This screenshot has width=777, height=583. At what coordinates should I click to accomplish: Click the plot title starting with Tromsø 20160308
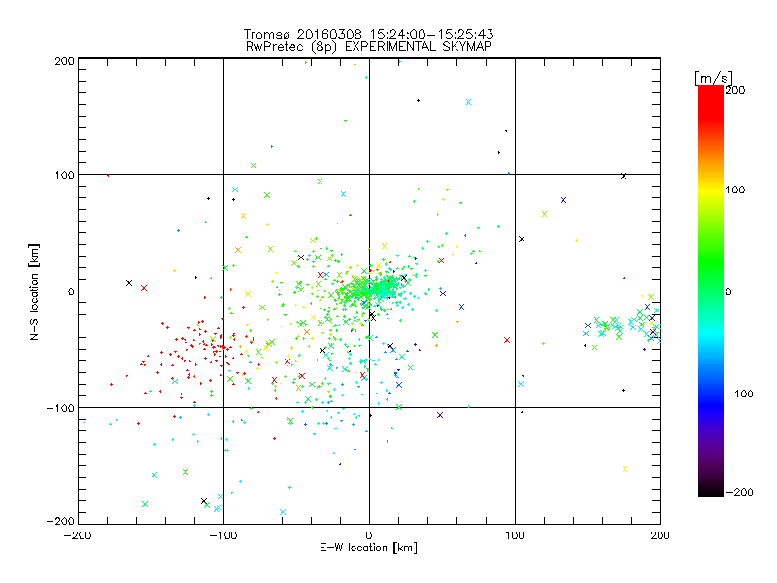(368, 34)
